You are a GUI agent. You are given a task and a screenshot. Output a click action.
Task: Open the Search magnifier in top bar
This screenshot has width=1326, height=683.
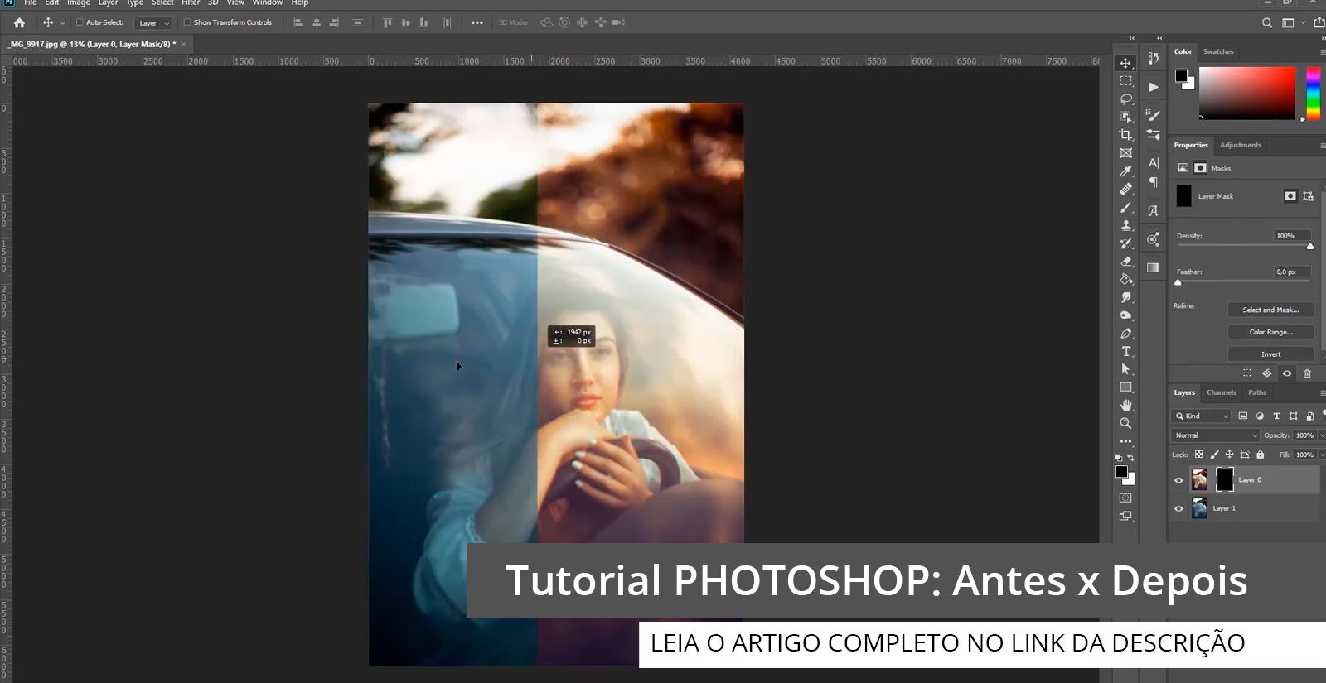click(1266, 22)
